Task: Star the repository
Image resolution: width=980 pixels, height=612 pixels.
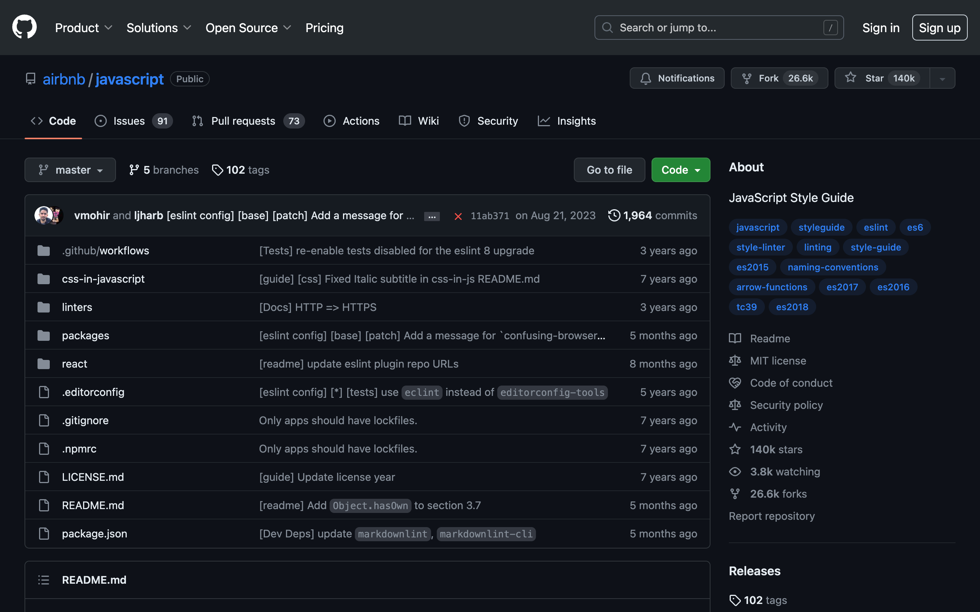Action: click(882, 78)
